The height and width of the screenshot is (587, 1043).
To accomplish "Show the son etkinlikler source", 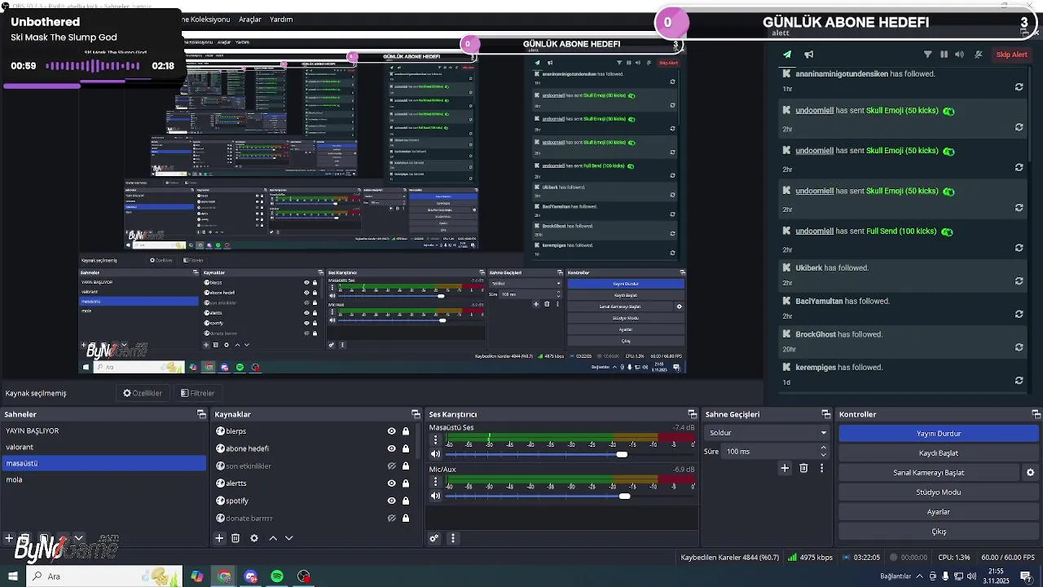I will click(391, 466).
